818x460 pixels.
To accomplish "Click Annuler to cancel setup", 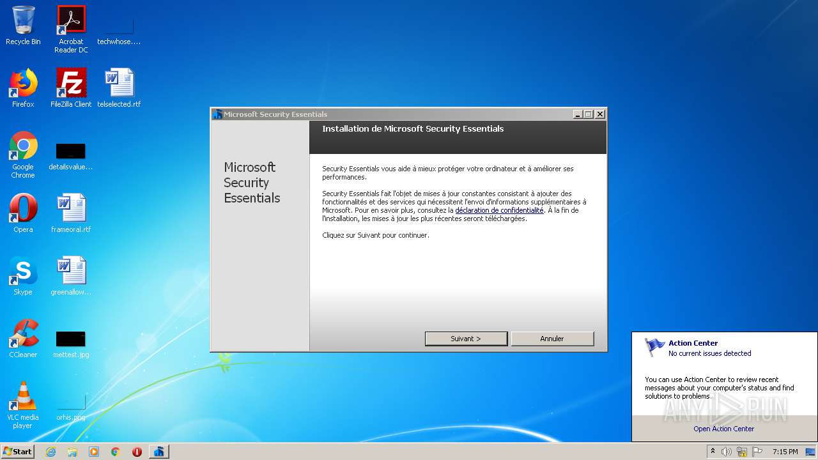I will click(552, 339).
